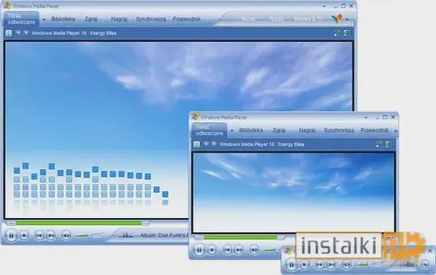Skip to previous track in mini player
This screenshot has width=436, height=275.
(x=319, y=264)
